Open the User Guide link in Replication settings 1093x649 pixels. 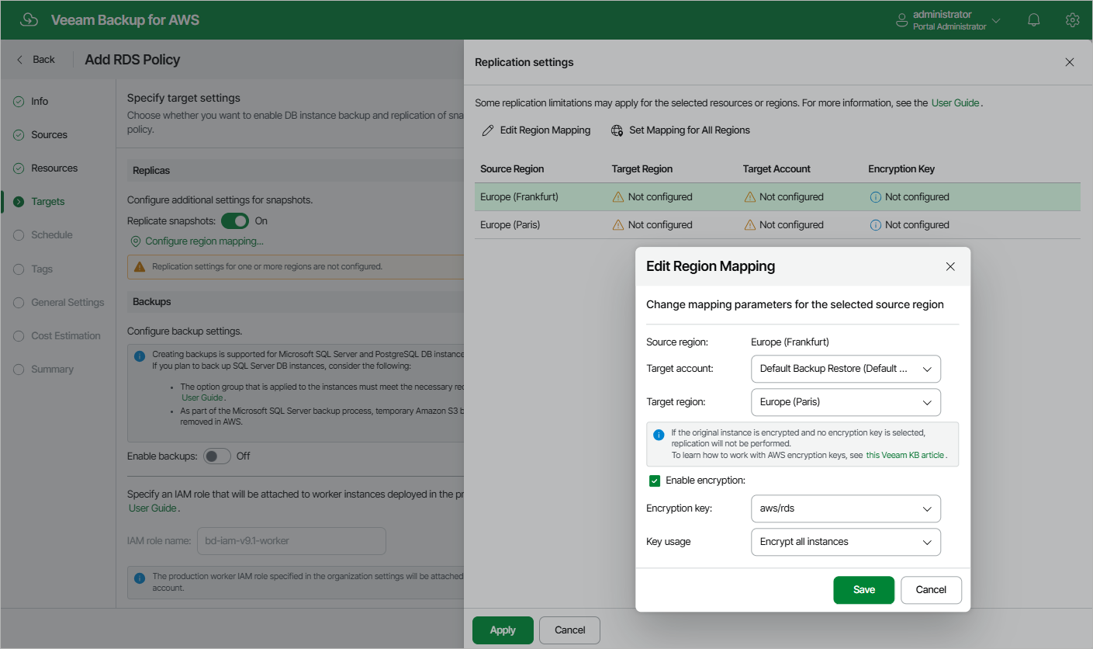955,102
